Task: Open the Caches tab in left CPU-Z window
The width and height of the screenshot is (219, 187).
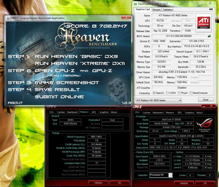Action: click(x=61, y=112)
